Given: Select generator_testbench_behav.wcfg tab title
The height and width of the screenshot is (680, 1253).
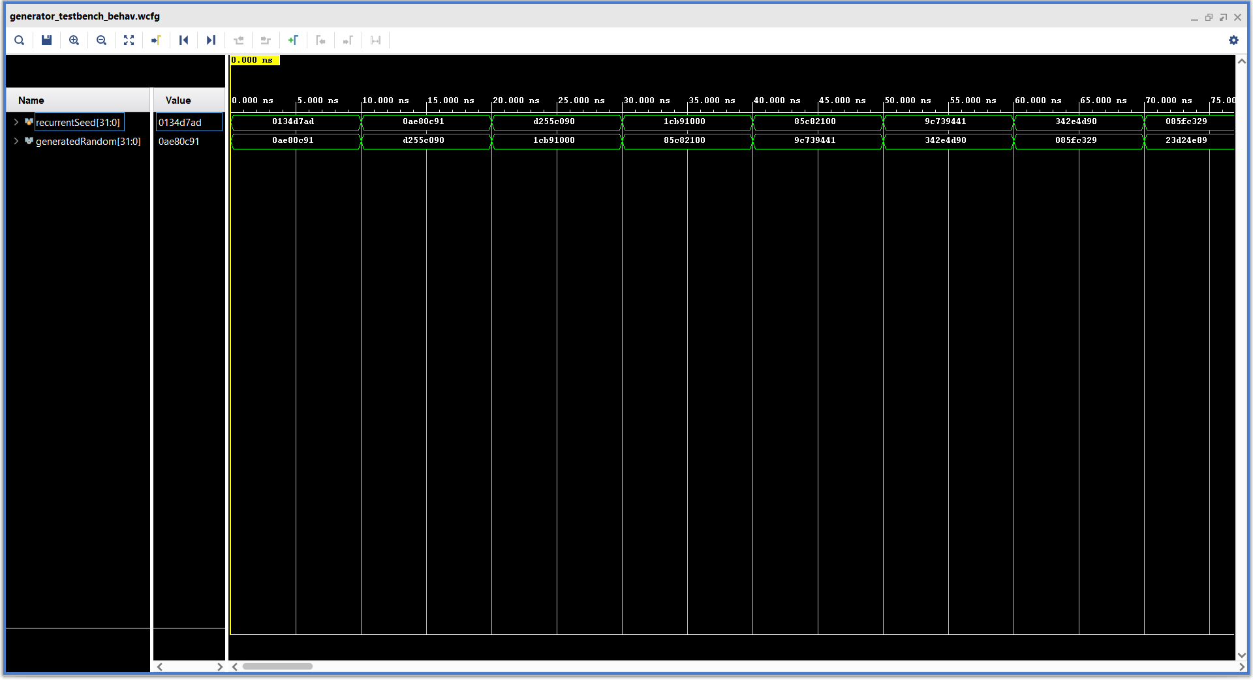Looking at the screenshot, I should (x=85, y=16).
